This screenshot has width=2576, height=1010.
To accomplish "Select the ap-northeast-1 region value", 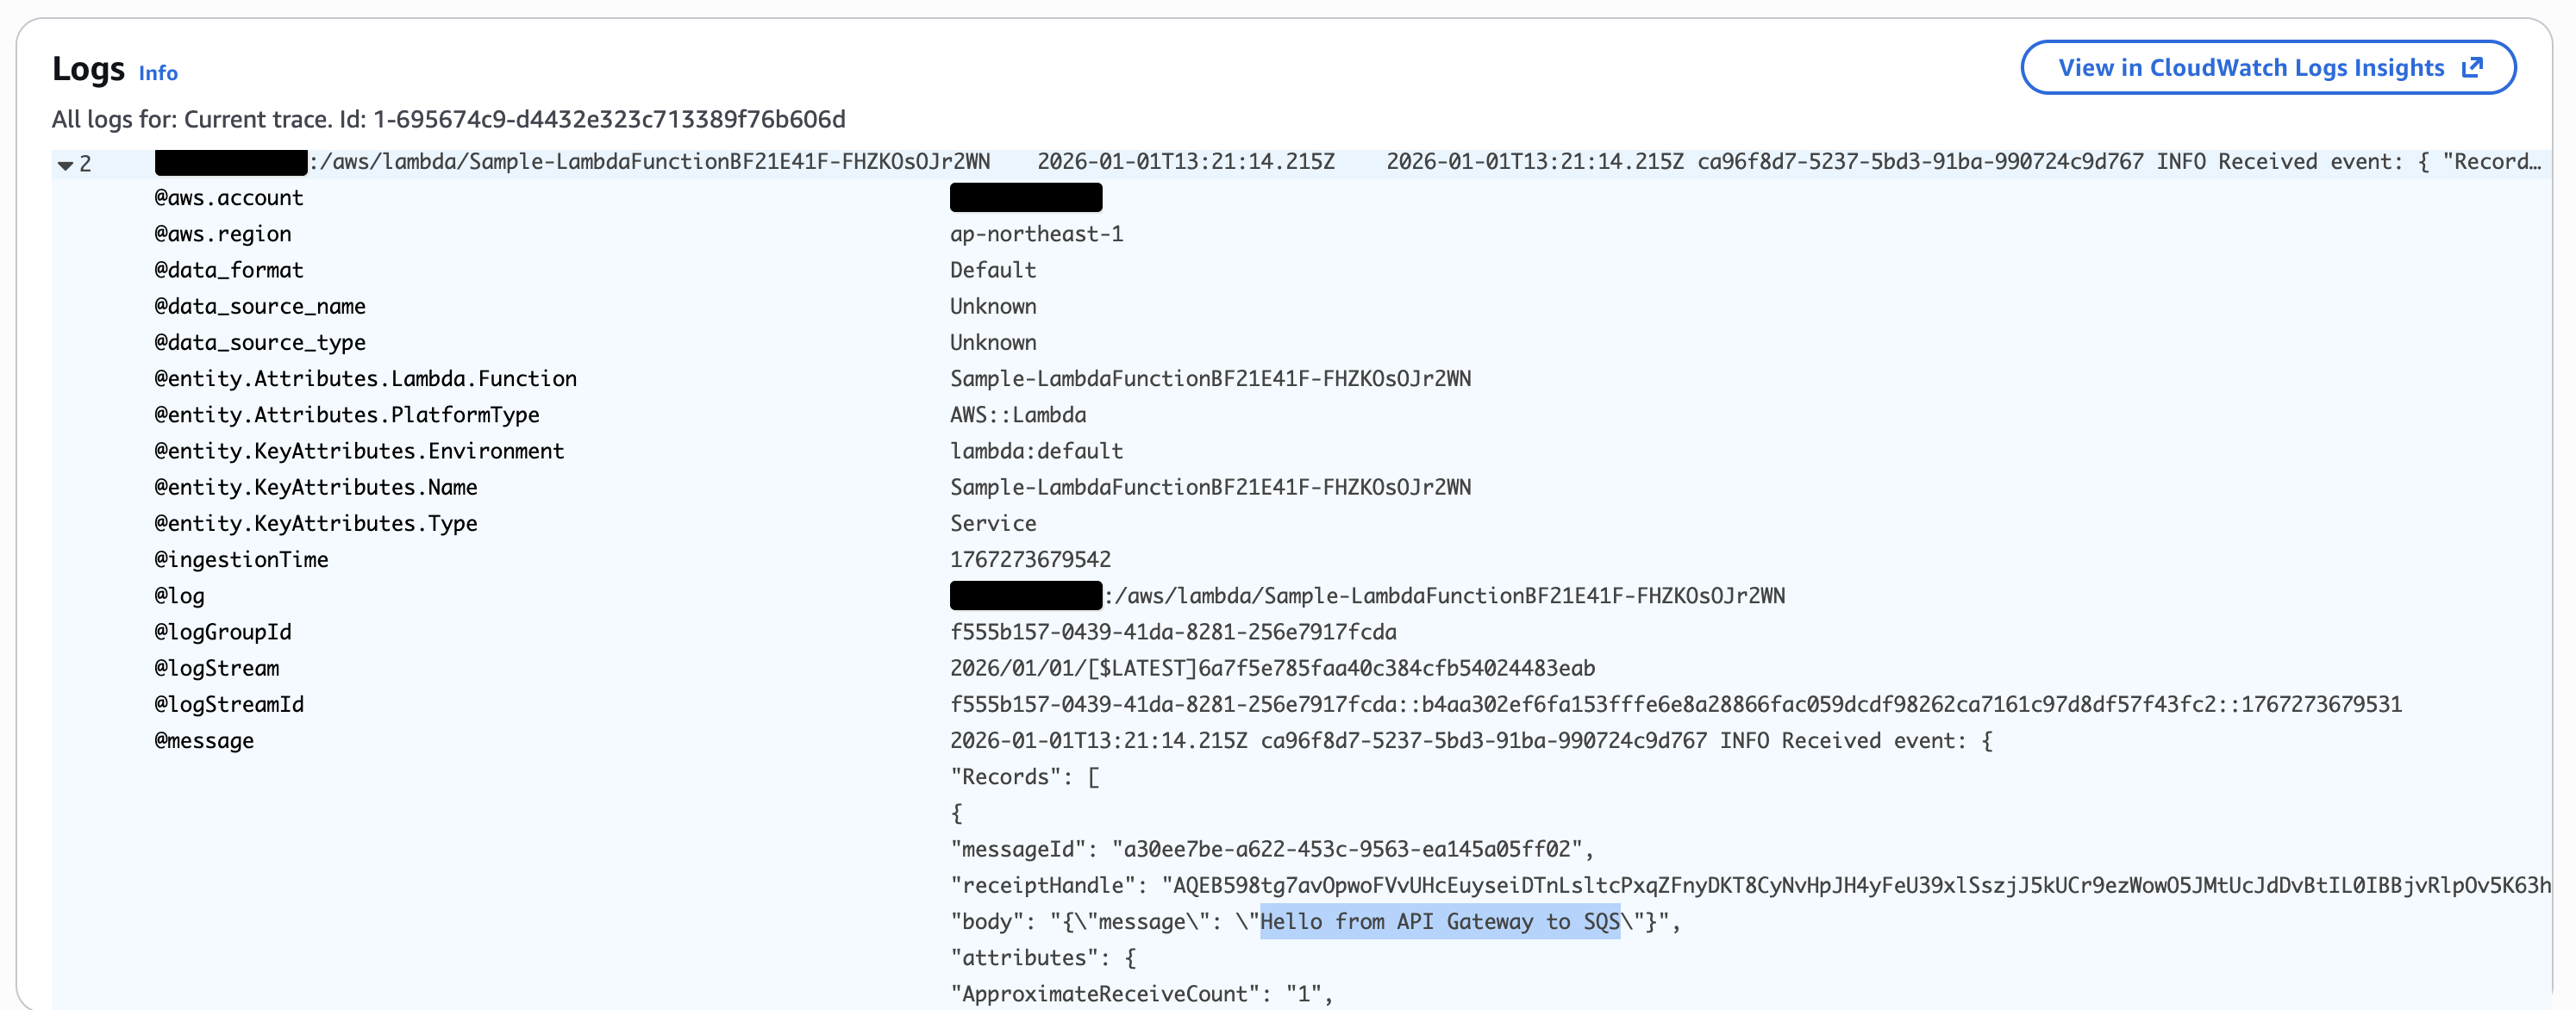I will [x=1036, y=234].
